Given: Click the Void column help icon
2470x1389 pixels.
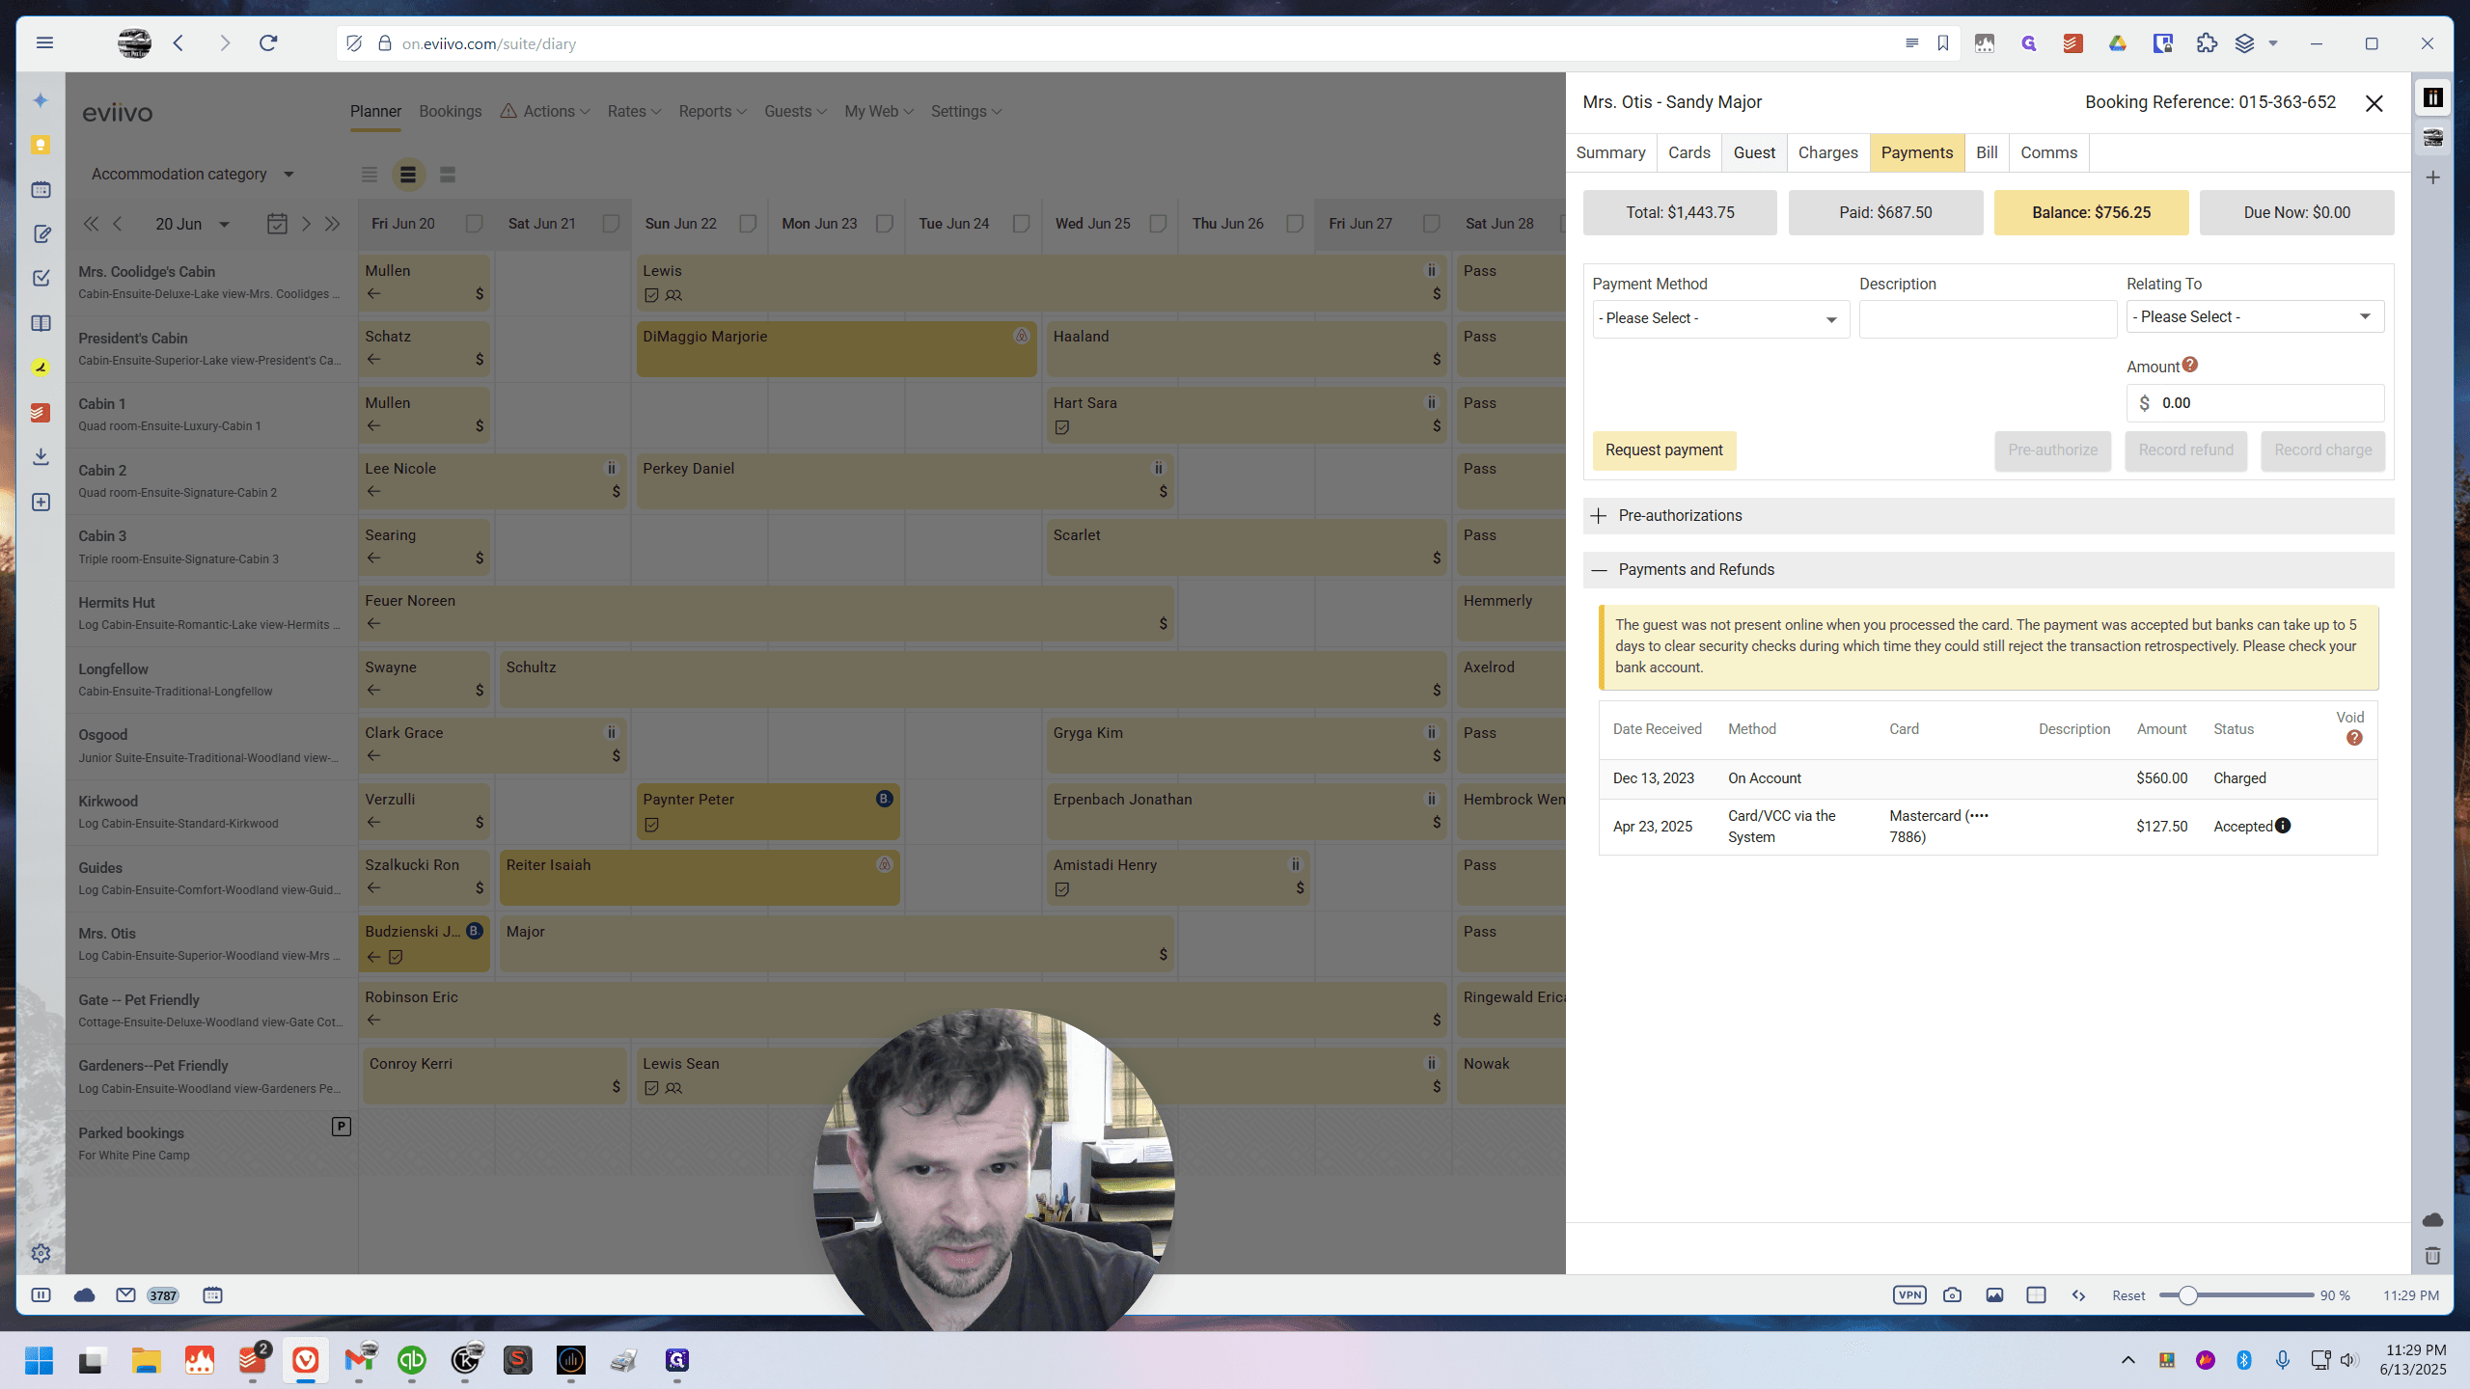Looking at the screenshot, I should (2354, 738).
